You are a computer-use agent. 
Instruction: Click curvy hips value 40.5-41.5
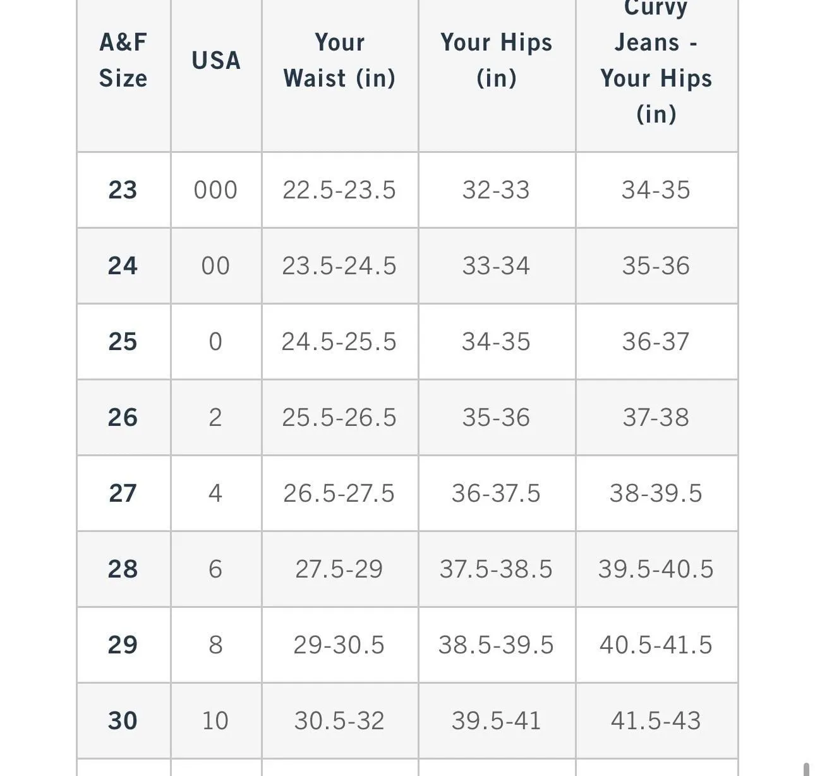pyautogui.click(x=656, y=645)
